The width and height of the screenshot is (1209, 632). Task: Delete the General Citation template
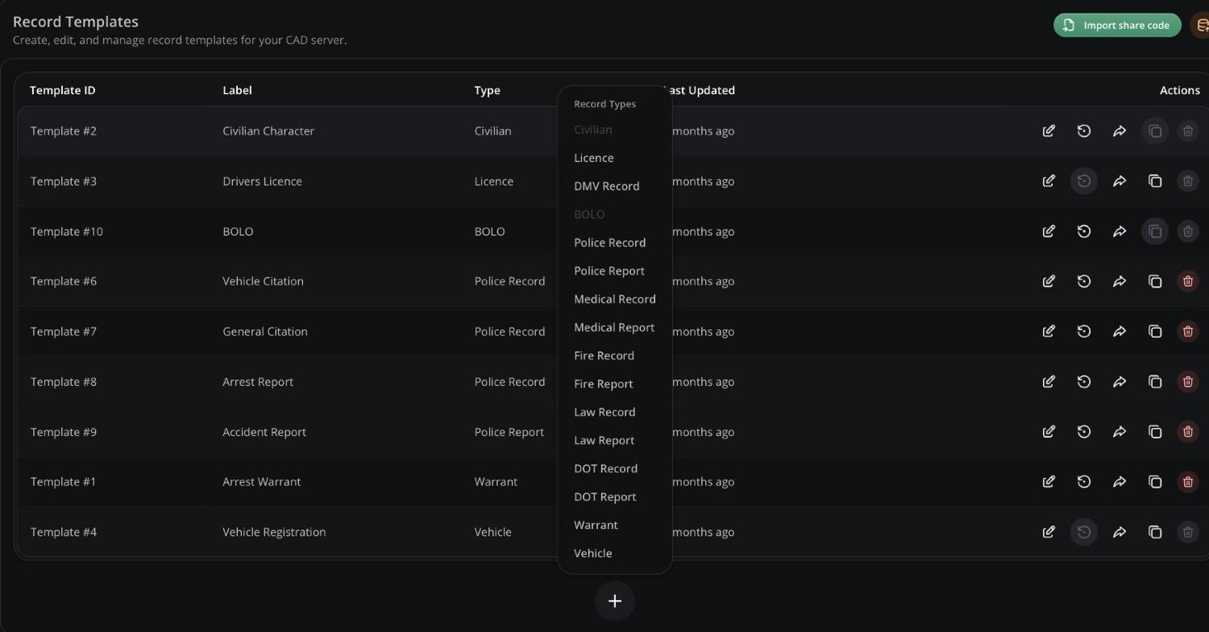pyautogui.click(x=1187, y=331)
